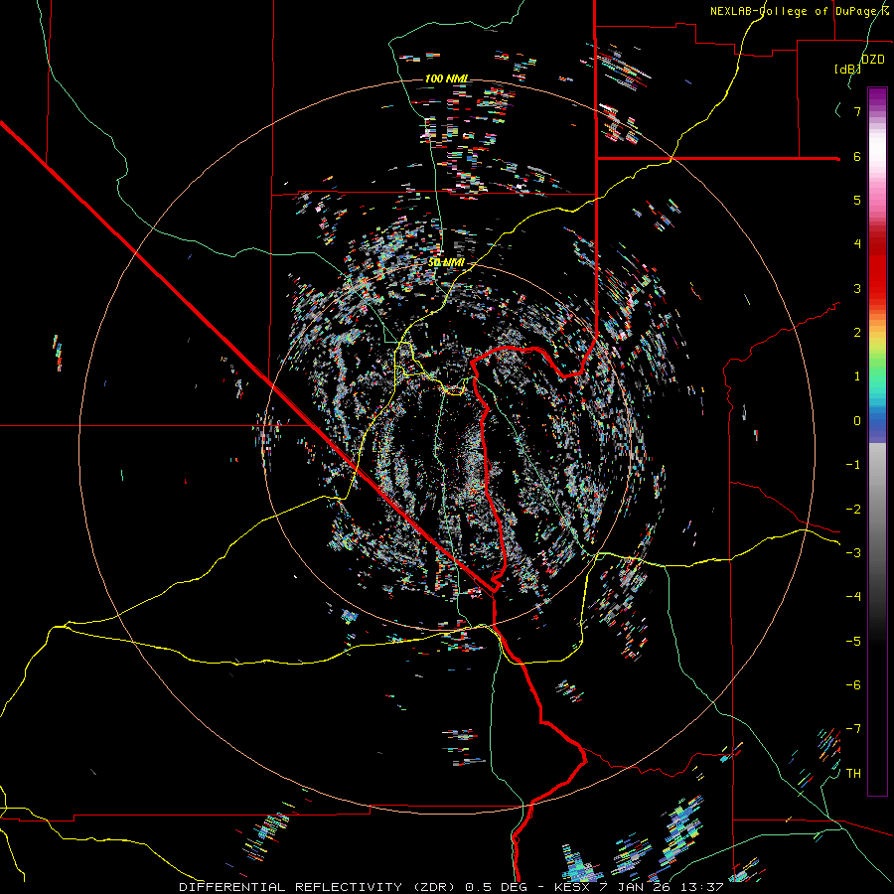The width and height of the screenshot is (894, 894).
Task: Click the 3 tick label on scale
Action: point(857,288)
